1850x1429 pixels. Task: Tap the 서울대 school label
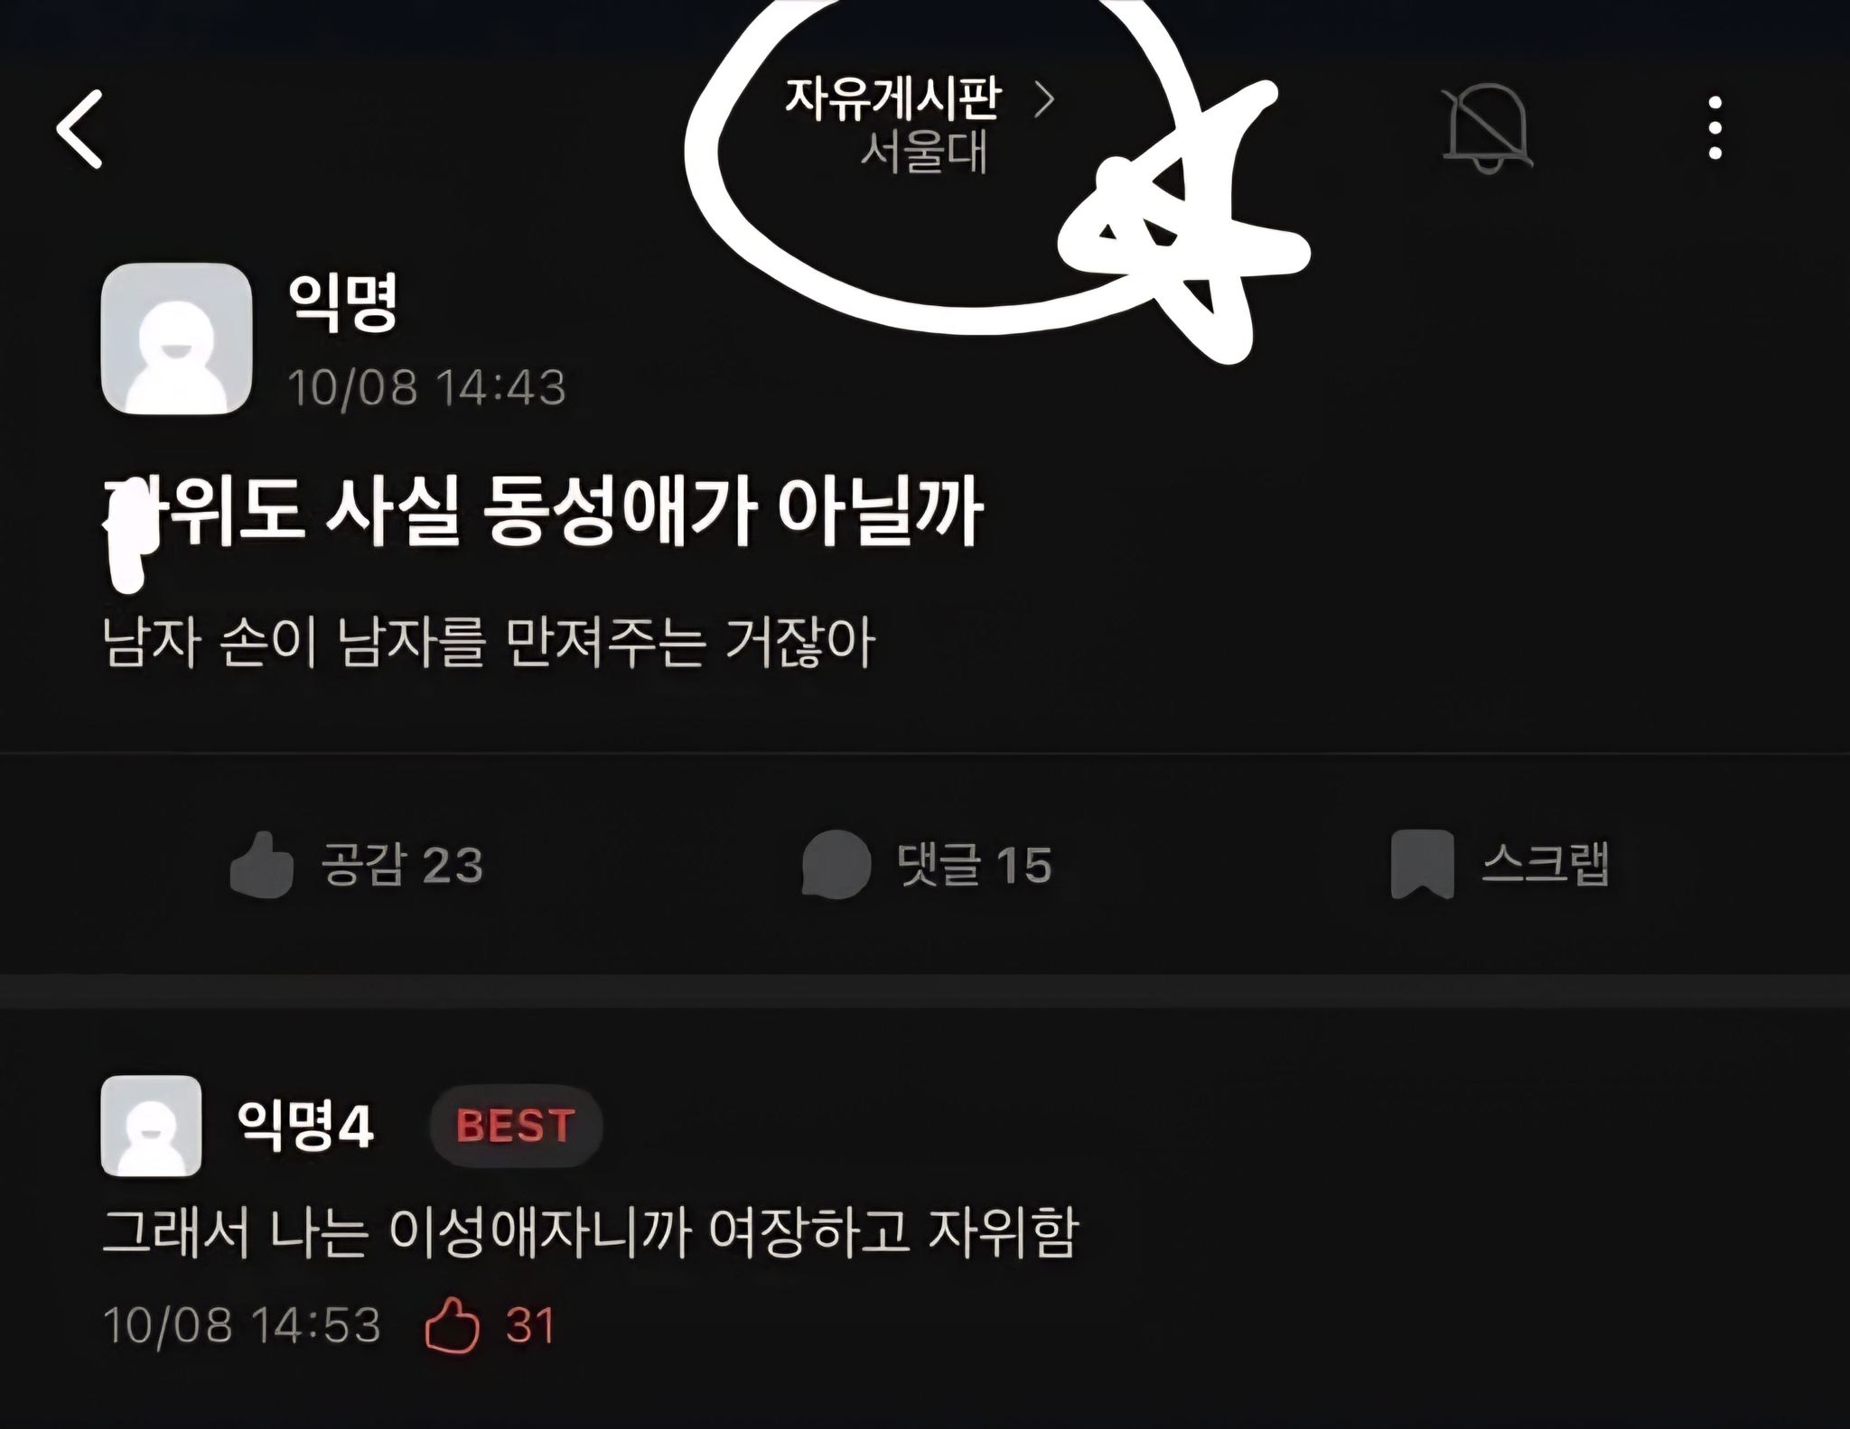tap(922, 153)
